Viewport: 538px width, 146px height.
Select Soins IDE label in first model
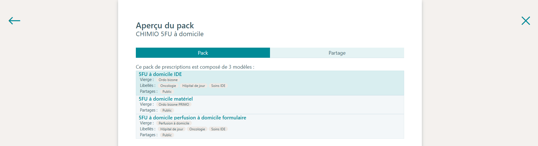(218, 86)
